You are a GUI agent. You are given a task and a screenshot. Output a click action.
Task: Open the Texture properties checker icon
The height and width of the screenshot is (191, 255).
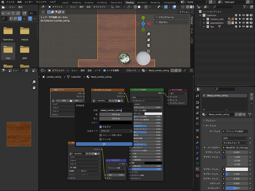click(198, 175)
